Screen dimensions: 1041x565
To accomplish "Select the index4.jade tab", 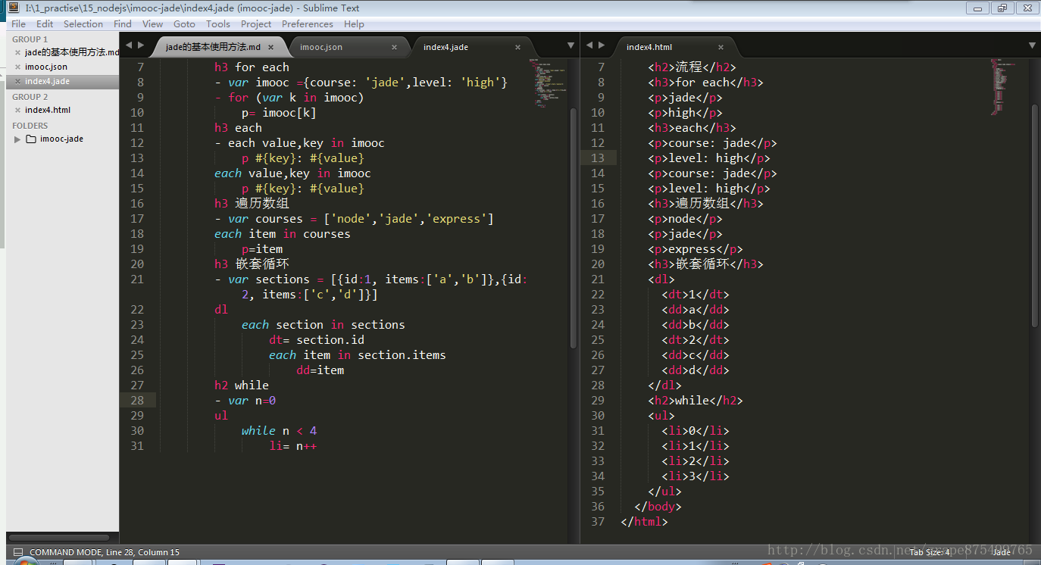I will coord(446,47).
